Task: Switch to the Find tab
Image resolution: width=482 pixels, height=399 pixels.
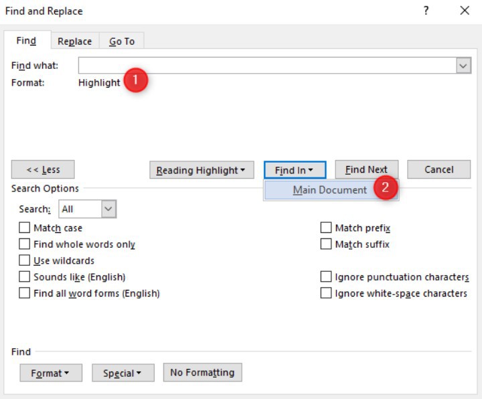Action: 27,41
